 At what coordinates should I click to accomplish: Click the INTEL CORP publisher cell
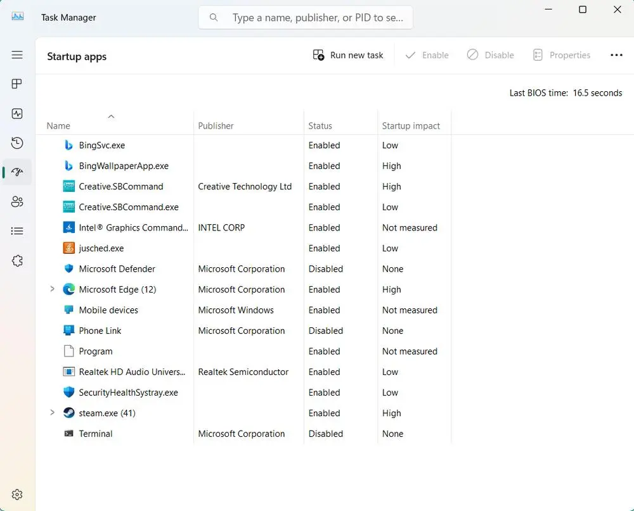(x=221, y=228)
